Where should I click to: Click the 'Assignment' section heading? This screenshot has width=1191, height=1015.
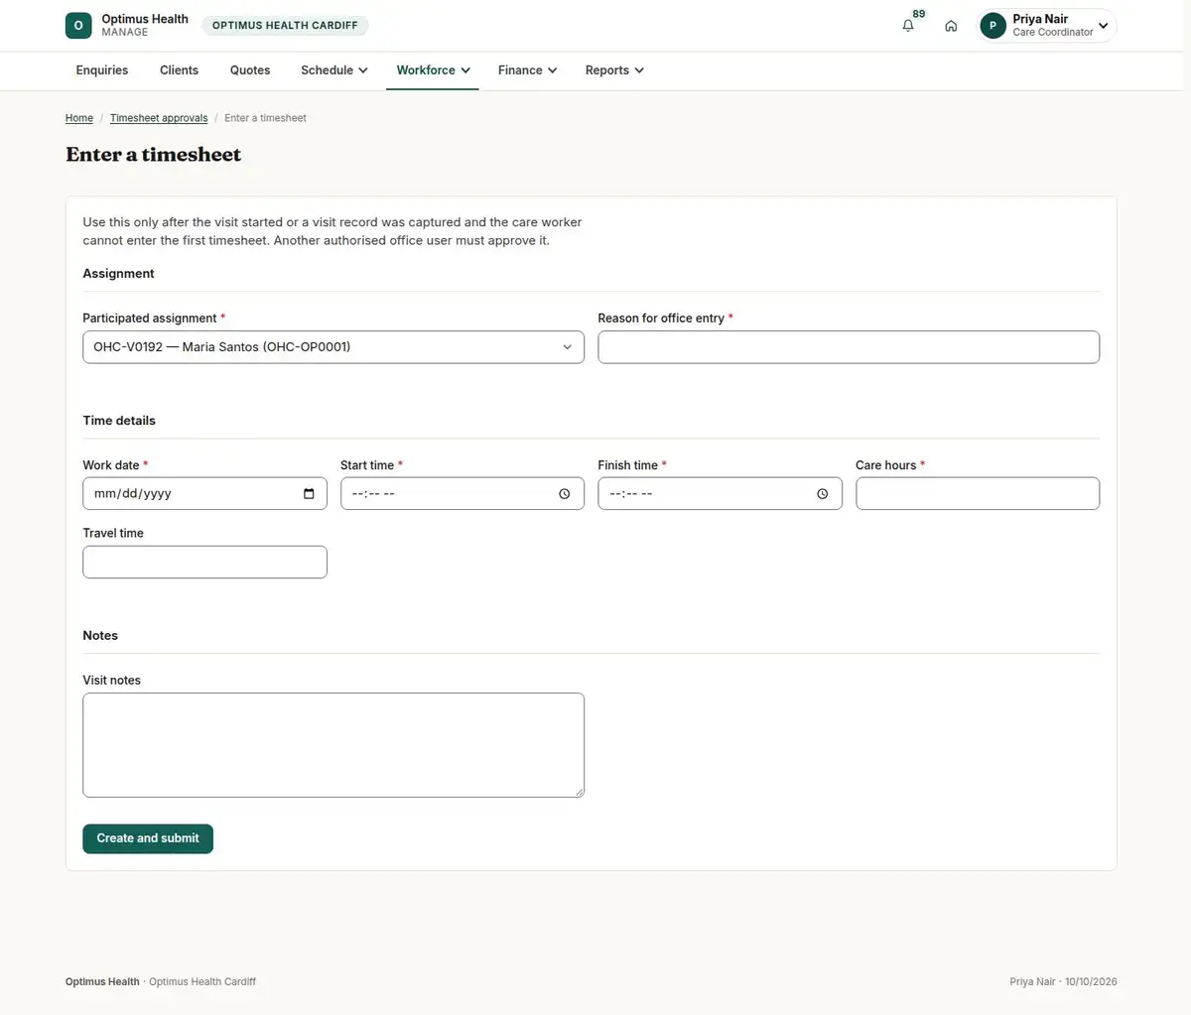pos(118,274)
